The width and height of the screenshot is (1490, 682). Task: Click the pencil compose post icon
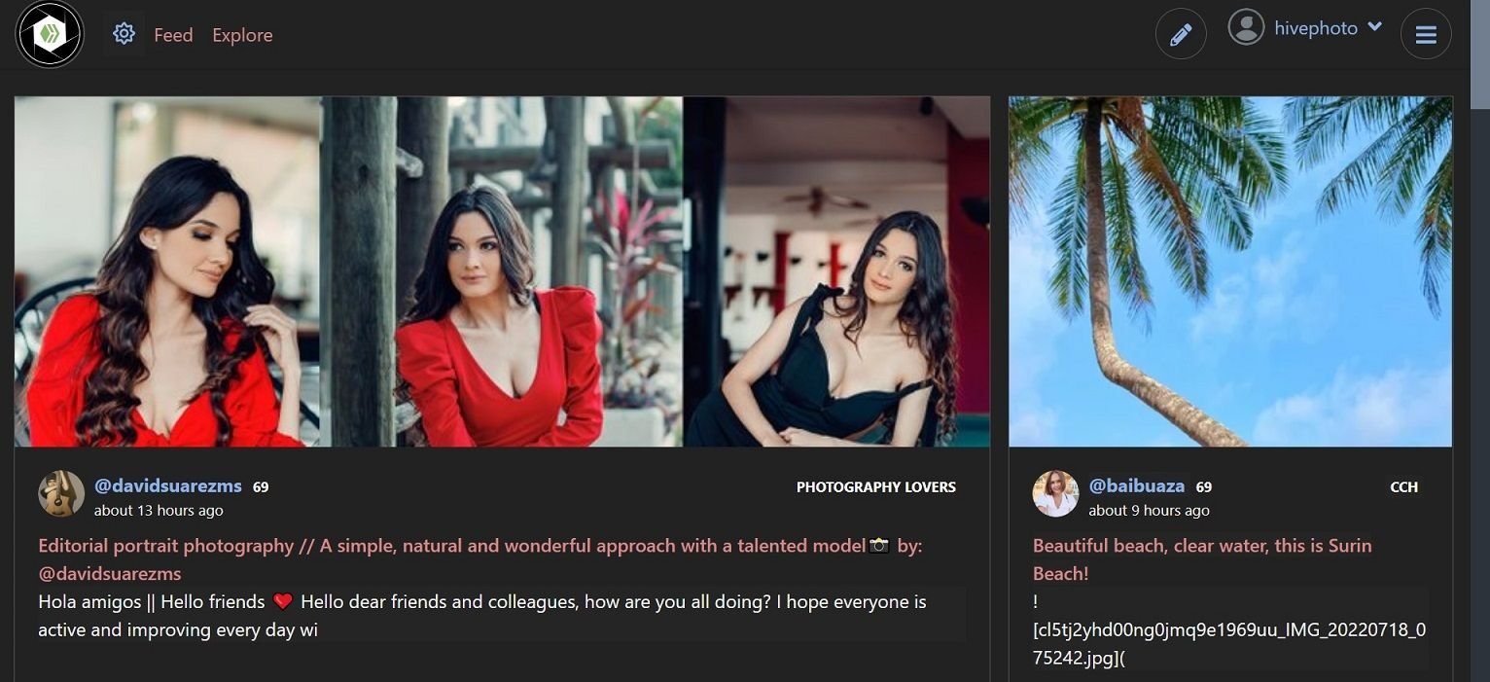(1181, 34)
